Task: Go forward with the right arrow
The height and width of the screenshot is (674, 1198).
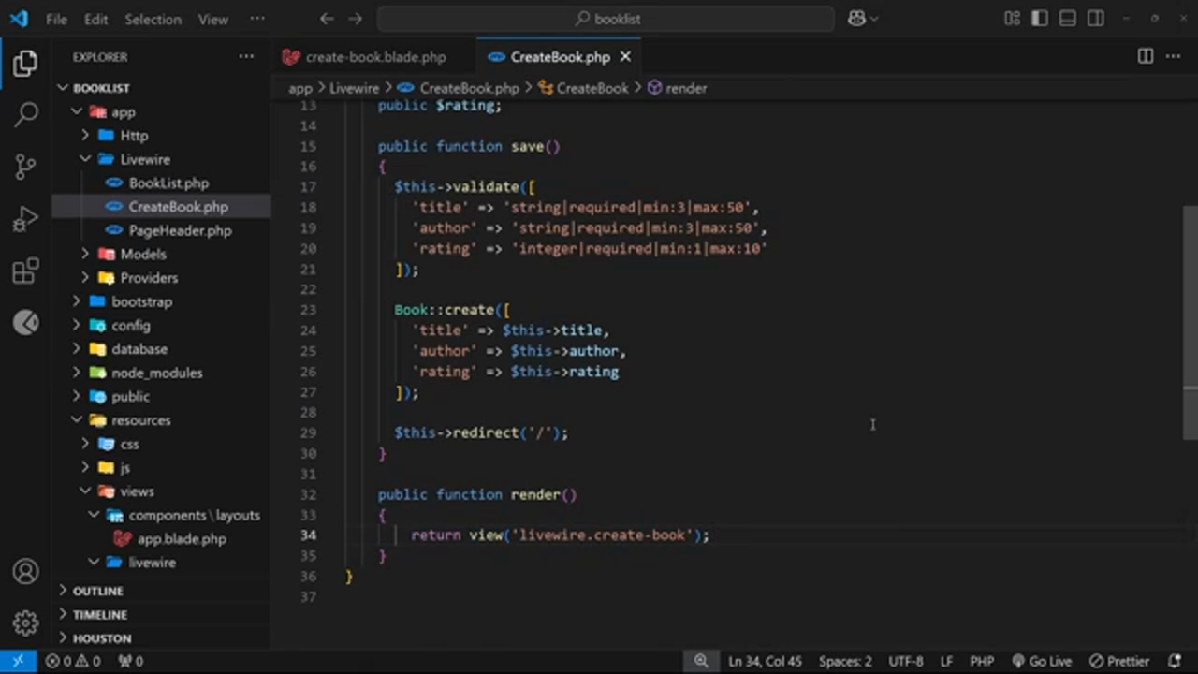Action: 355,19
